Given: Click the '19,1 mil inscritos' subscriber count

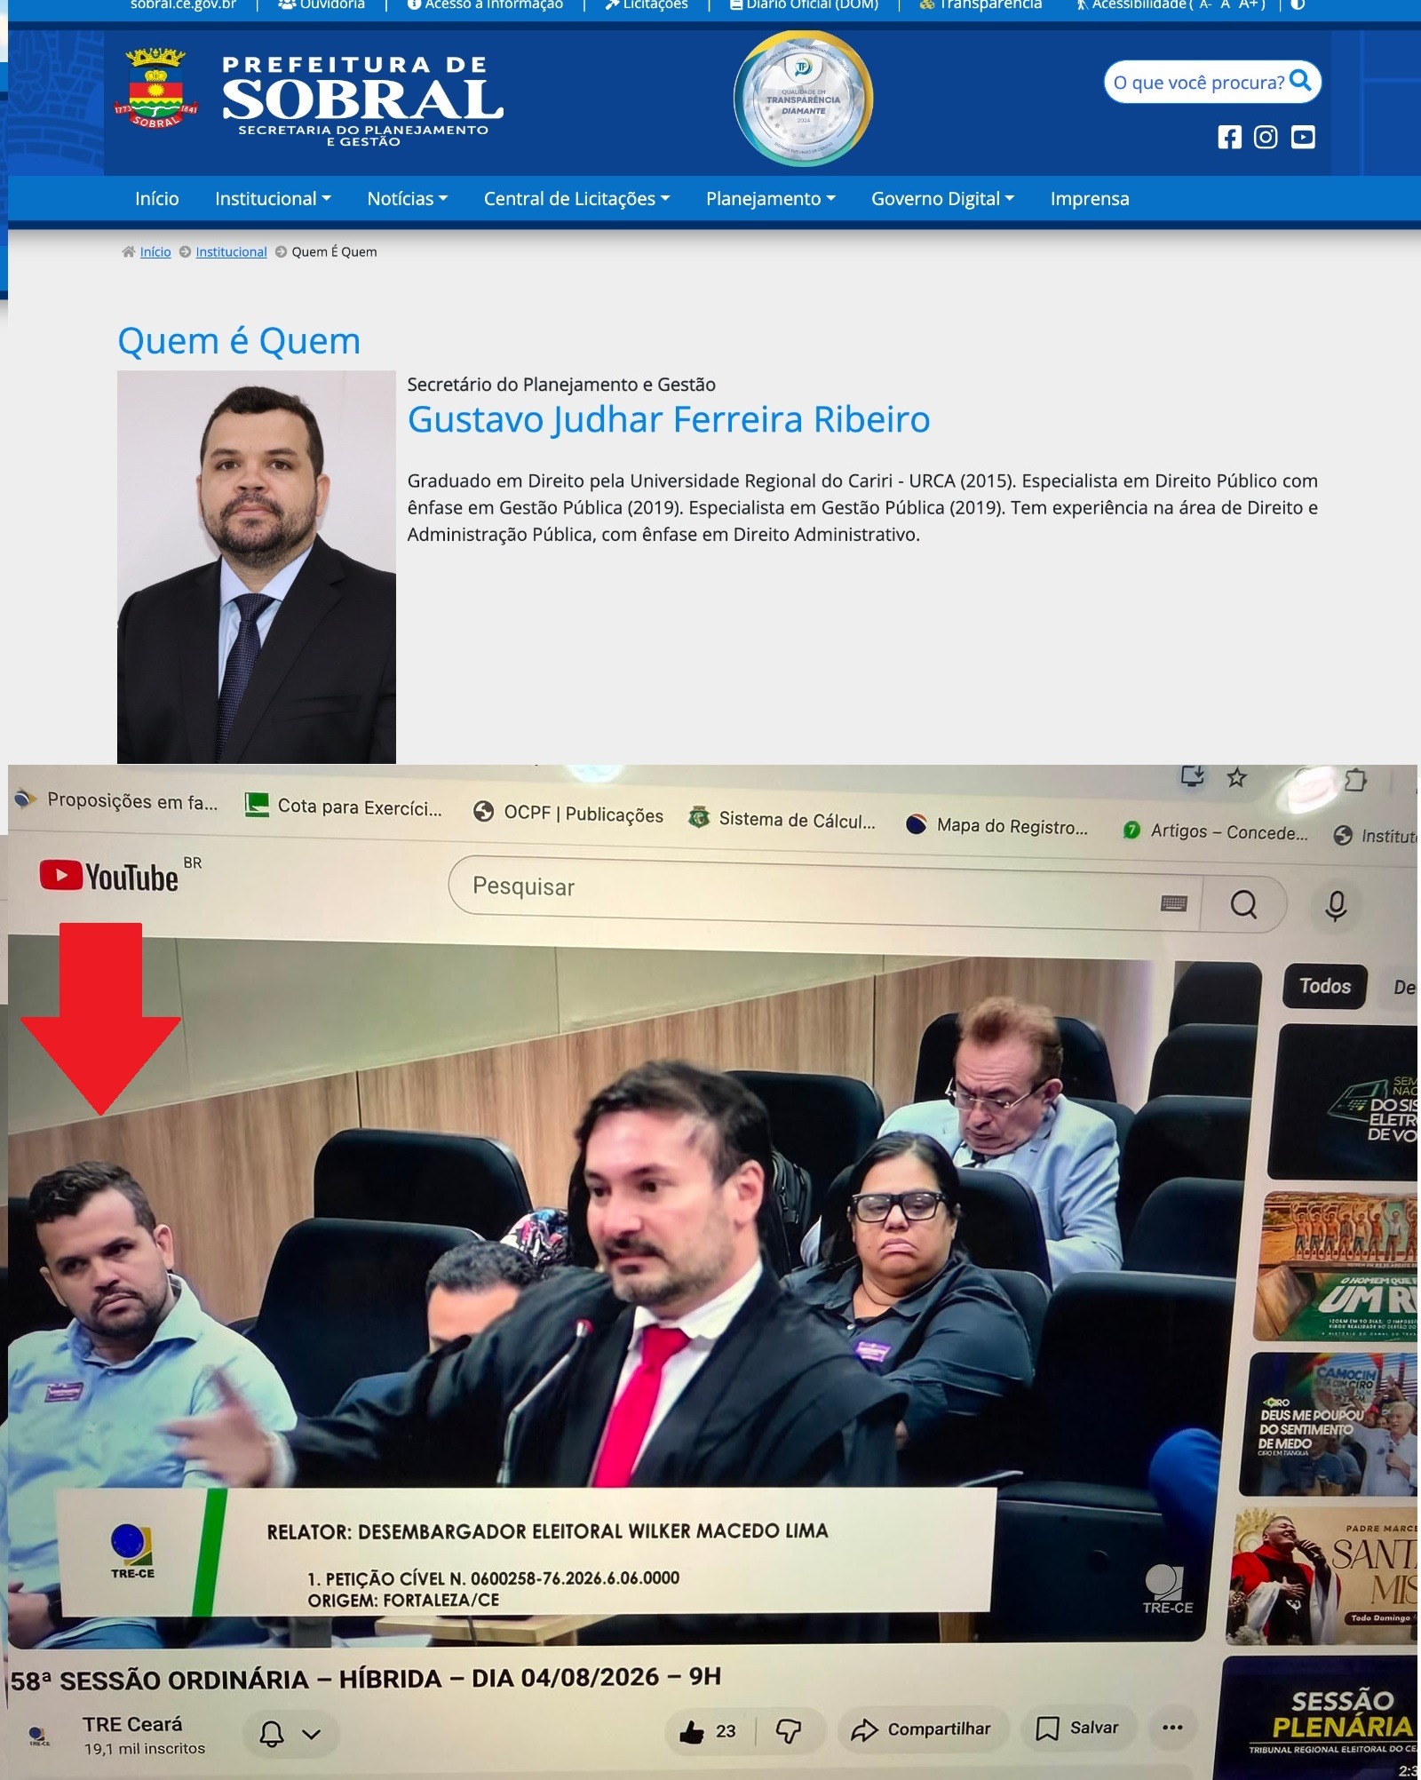Looking at the screenshot, I should click(144, 1749).
